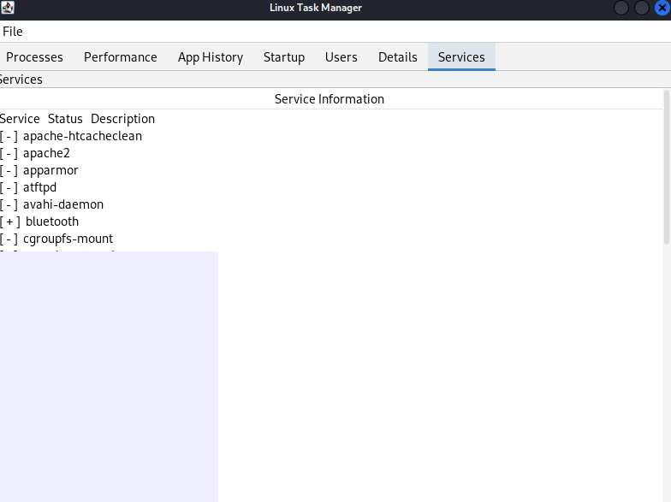
Task: Close the Linux Task Manager window
Action: pos(661,8)
